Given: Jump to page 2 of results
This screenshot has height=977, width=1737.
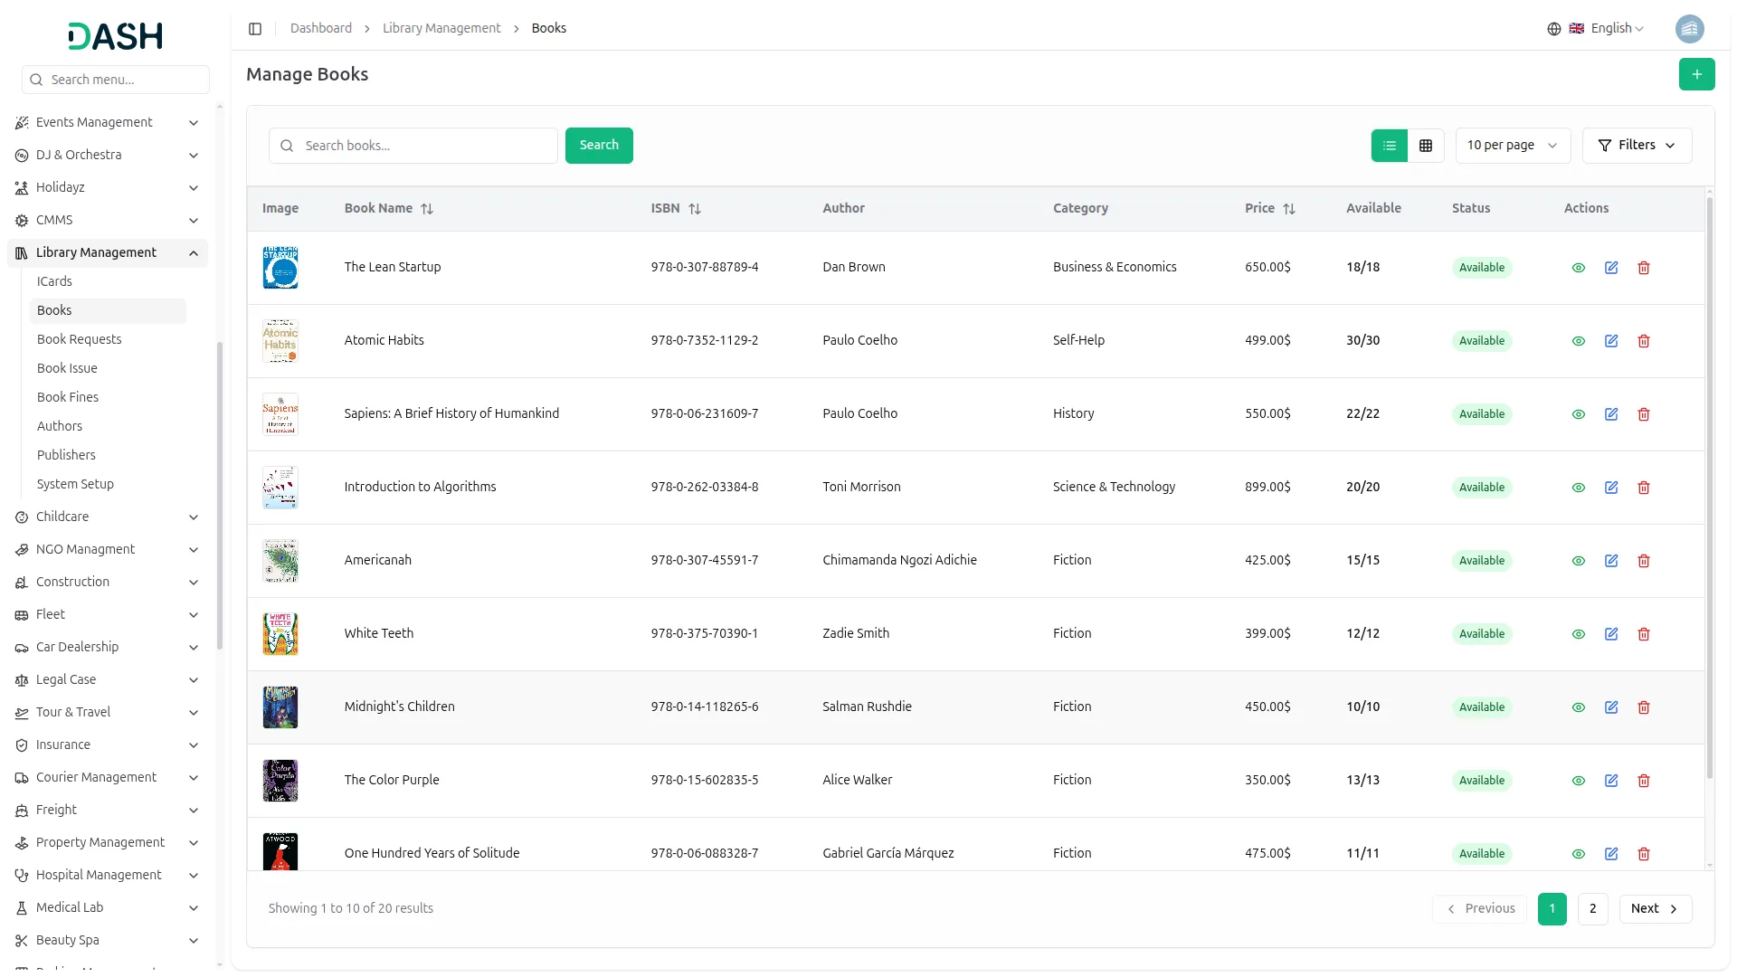Looking at the screenshot, I should coord(1592,909).
